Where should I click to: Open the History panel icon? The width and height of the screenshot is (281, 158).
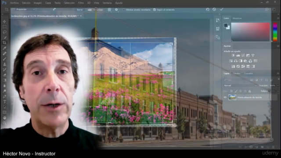click(218, 20)
